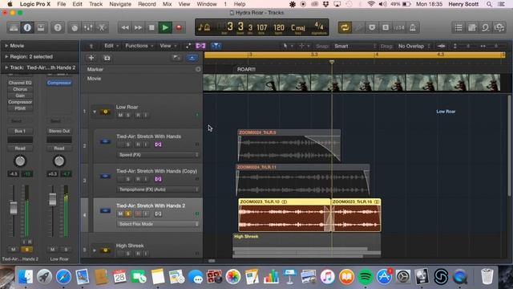
Task: Open the Mix menu
Action: click(167, 4)
